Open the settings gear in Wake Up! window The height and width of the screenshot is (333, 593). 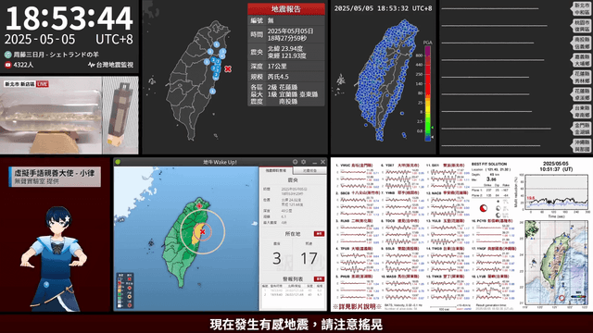click(303, 162)
